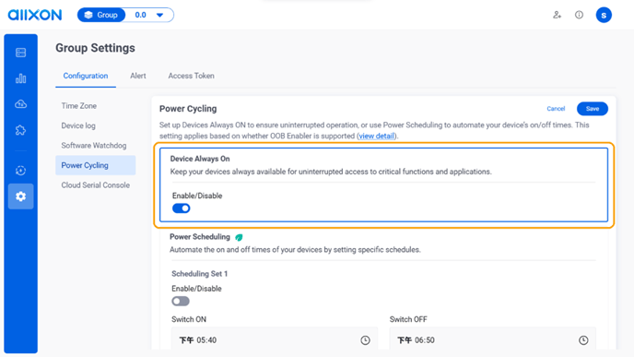Open the circular history sidebar icon
The height and width of the screenshot is (357, 634).
click(20, 171)
